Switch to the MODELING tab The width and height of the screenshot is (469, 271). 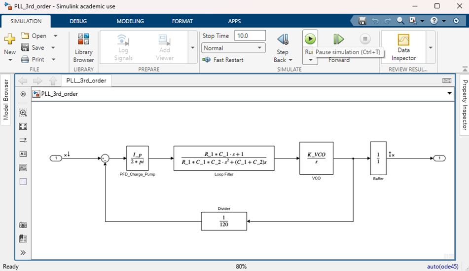130,21
